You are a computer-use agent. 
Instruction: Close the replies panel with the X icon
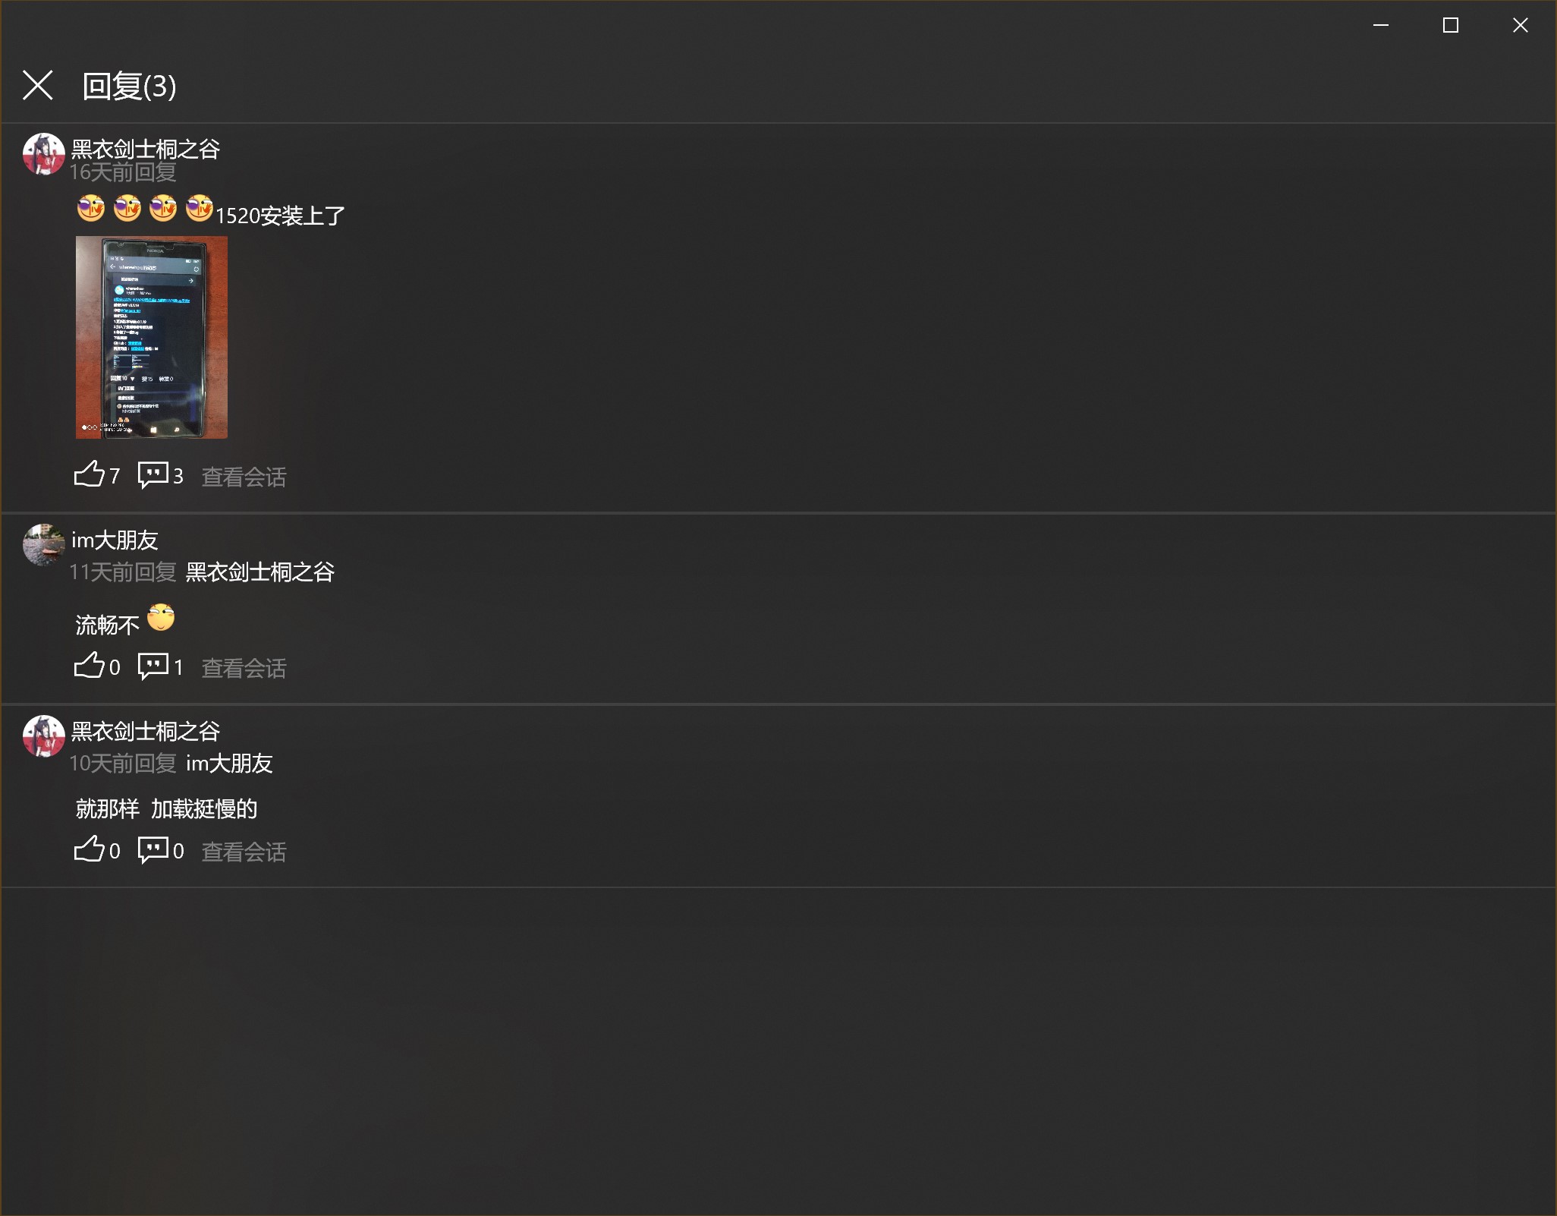pyautogui.click(x=37, y=85)
